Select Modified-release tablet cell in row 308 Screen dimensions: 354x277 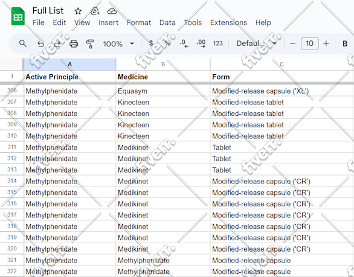tap(282, 113)
